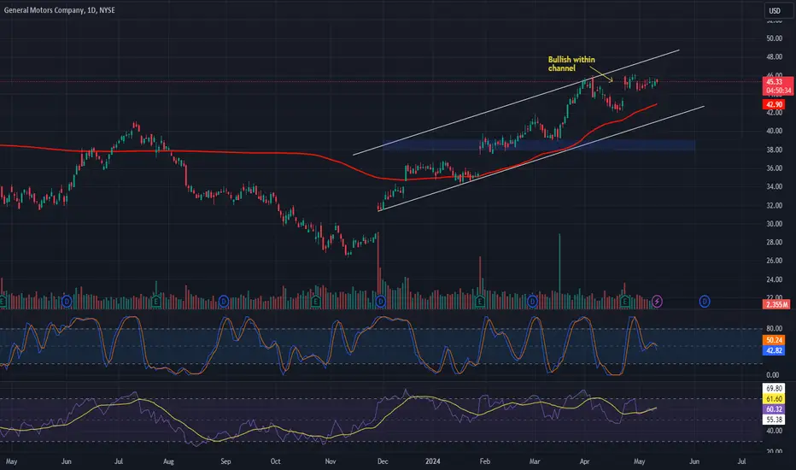796x470 pixels.
Task: Click the earnings marker near late April
Action: tap(624, 302)
